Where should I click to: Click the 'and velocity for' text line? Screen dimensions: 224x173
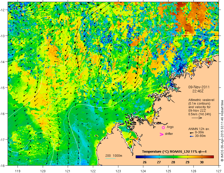click(x=199, y=107)
